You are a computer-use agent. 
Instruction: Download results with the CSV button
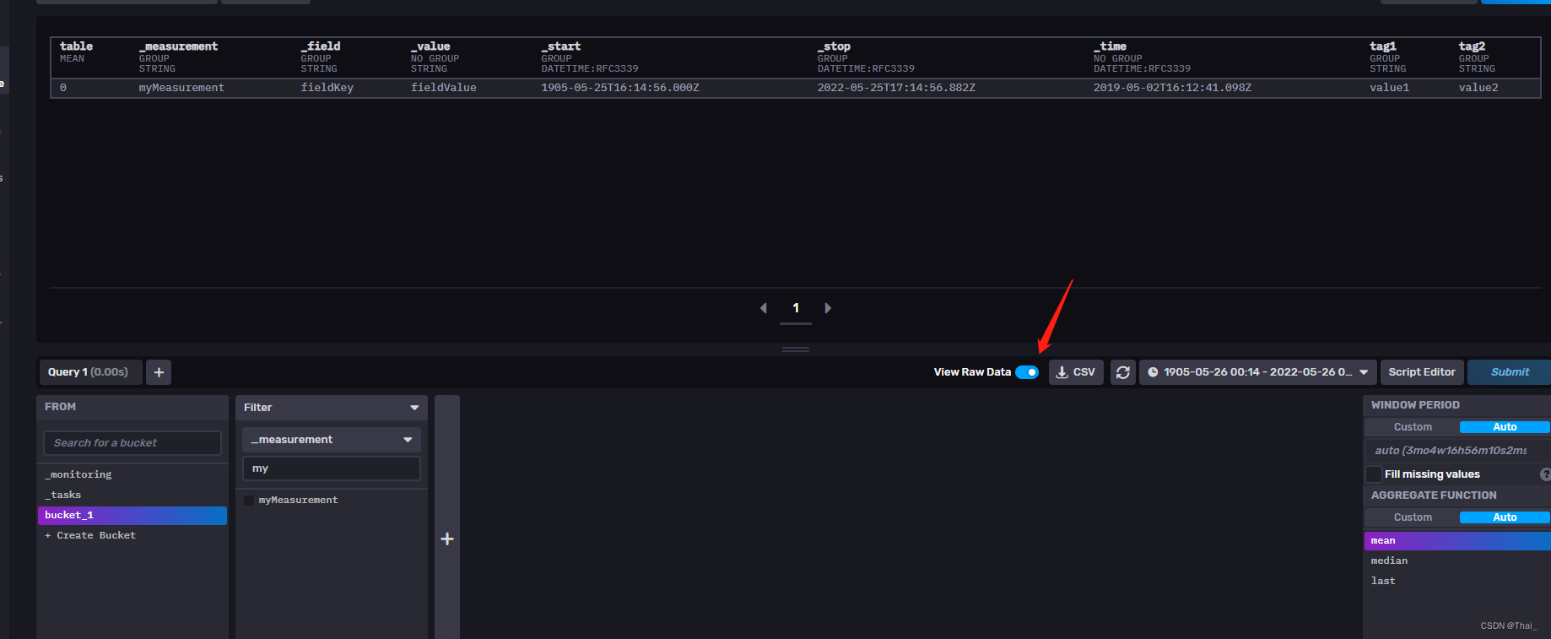(x=1076, y=372)
